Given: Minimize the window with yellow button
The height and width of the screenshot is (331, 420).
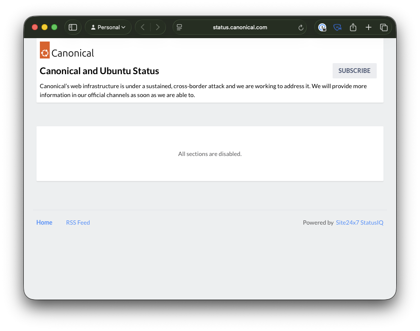Looking at the screenshot, I should click(x=45, y=27).
